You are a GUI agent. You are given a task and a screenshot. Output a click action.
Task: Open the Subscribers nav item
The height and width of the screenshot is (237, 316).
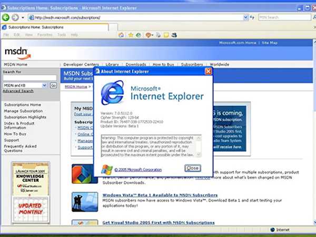coord(192,64)
